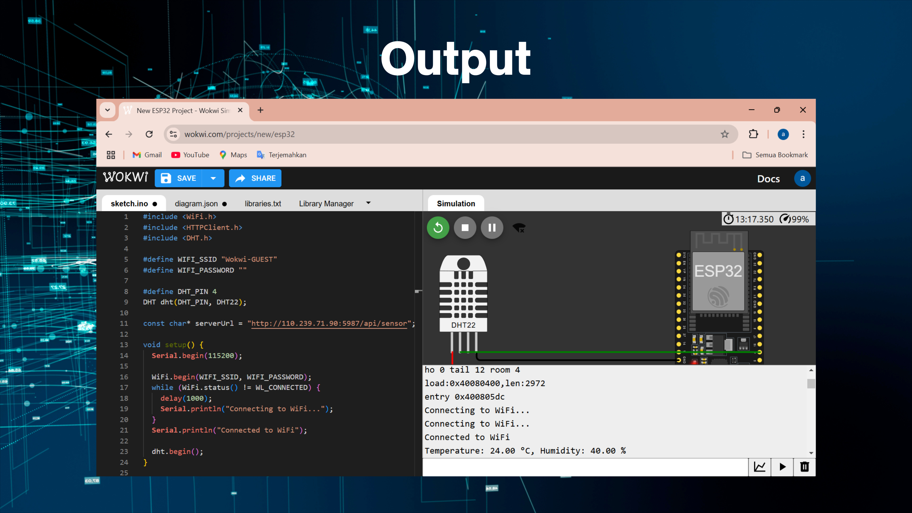Screen dimensions: 912x513
Task: Open the Chrome profile avatar
Action: (x=783, y=134)
